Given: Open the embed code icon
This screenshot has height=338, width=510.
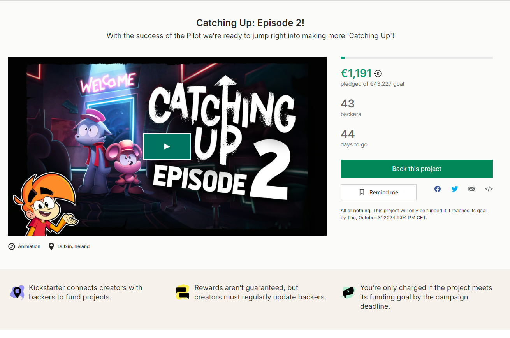Looking at the screenshot, I should pyautogui.click(x=489, y=189).
